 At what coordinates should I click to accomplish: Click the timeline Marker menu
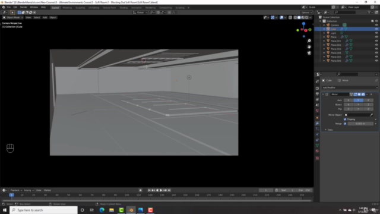pos(47,190)
